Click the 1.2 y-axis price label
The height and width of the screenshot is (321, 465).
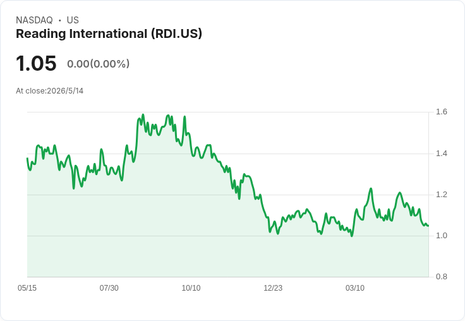pyautogui.click(x=441, y=195)
